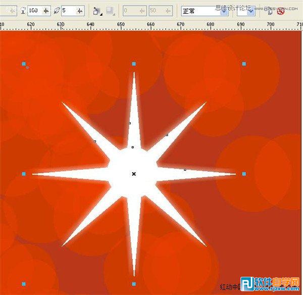The height and width of the screenshot is (295, 303).
Task: Click the top-center selection handle
Action: (x=134, y=64)
